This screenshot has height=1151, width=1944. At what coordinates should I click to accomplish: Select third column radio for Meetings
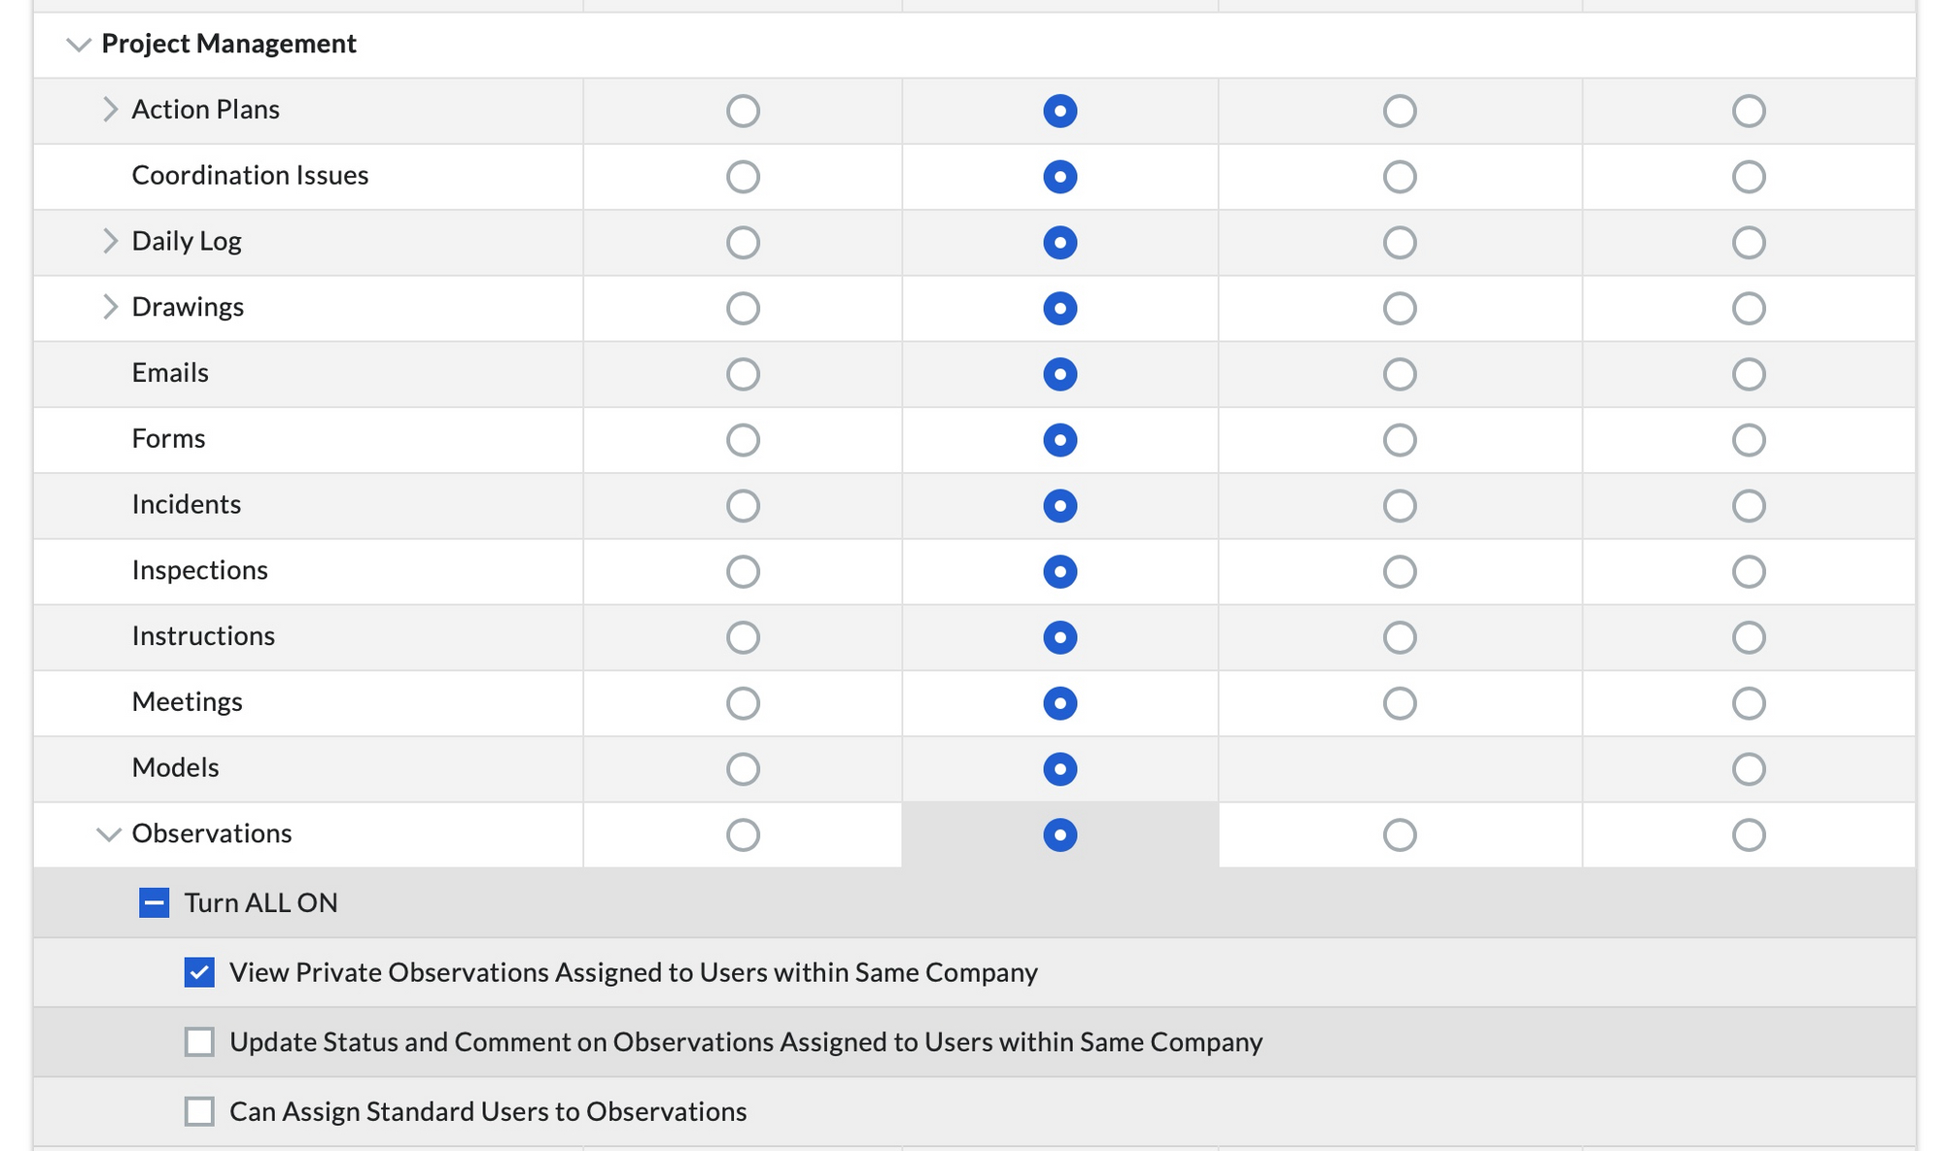(x=1400, y=703)
